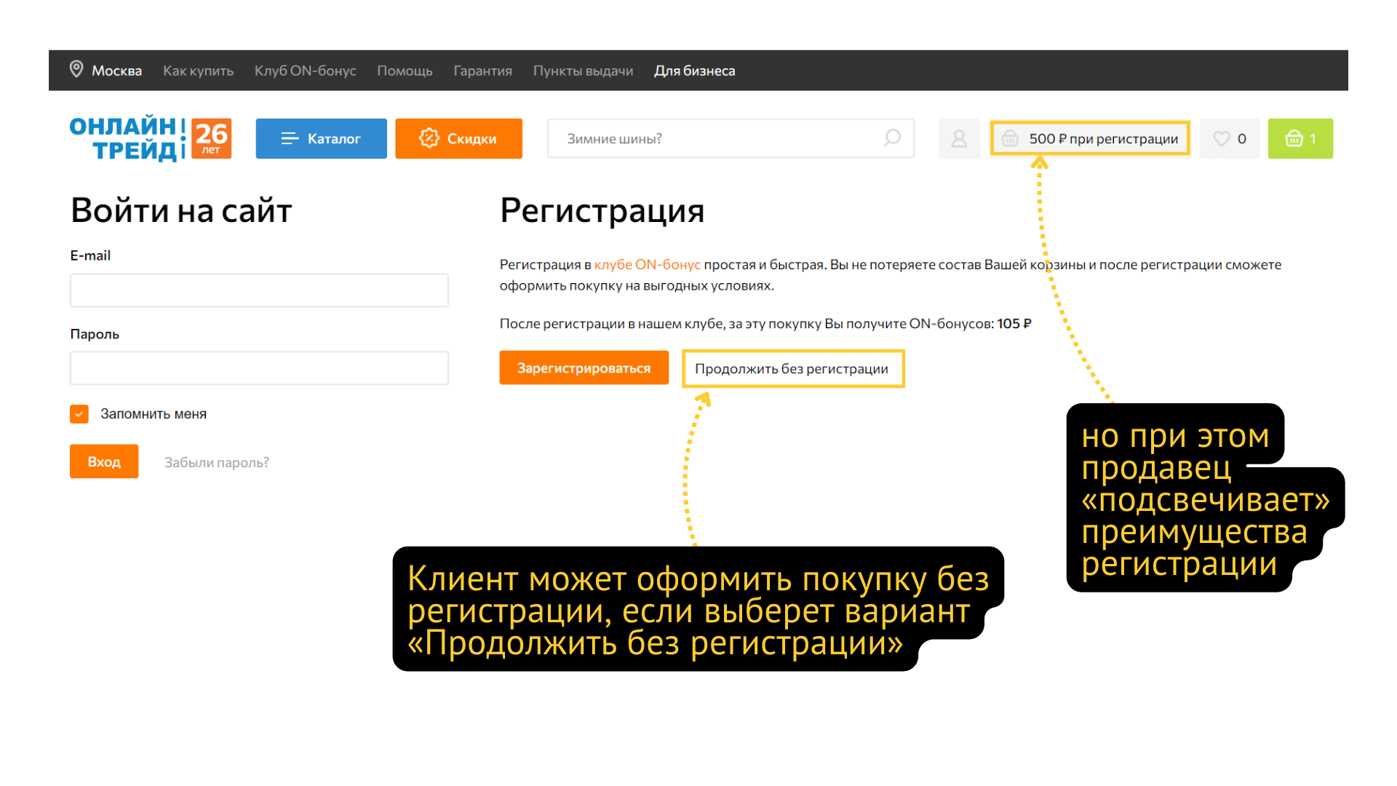Open the user profile icon
This screenshot has width=1397, height=786.
point(959,138)
